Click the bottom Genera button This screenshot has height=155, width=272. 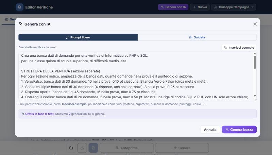pyautogui.click(x=182, y=148)
